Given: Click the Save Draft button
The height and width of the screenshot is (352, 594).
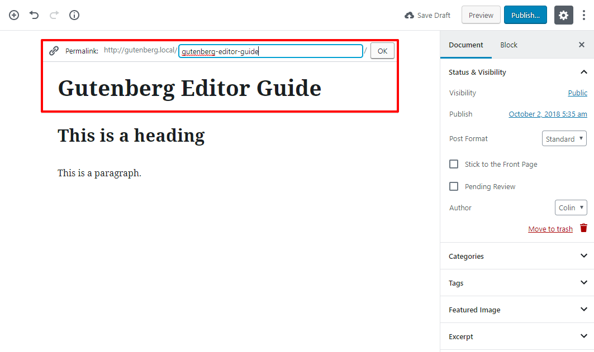Looking at the screenshot, I should click(427, 16).
